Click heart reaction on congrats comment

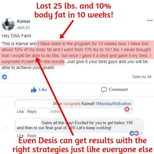click(127, 109)
